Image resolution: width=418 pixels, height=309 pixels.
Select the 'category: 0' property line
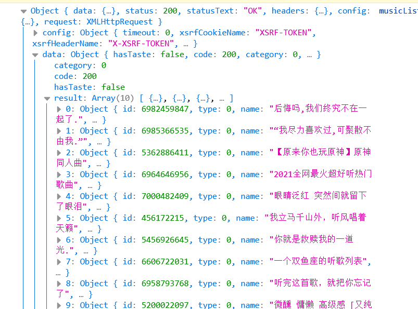[x=80, y=65]
